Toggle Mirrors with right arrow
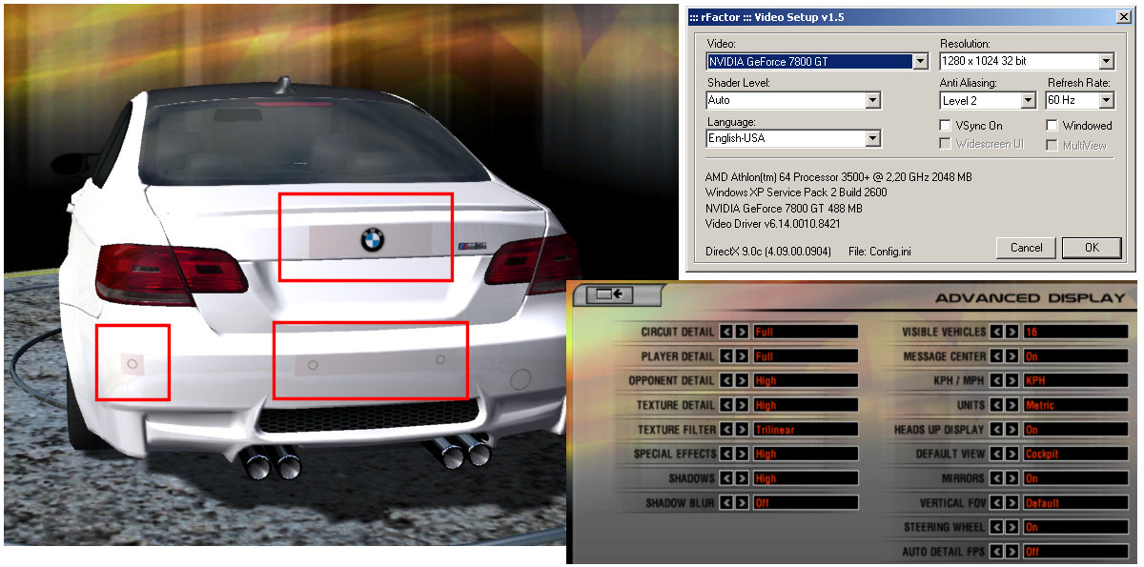This screenshot has width=1144, height=567. pos(1011,478)
